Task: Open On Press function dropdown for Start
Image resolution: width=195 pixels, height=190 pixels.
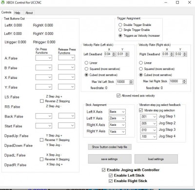Action: (x=44, y=126)
